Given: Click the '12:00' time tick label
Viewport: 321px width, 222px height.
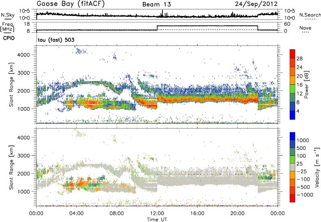Looking at the screenshot, I should [157, 214].
